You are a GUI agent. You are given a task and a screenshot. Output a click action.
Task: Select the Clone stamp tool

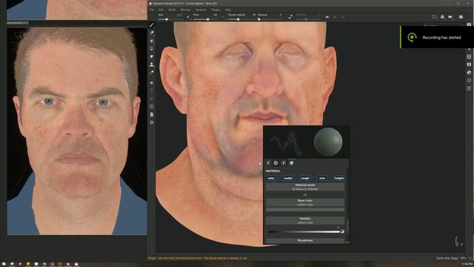tap(152, 65)
